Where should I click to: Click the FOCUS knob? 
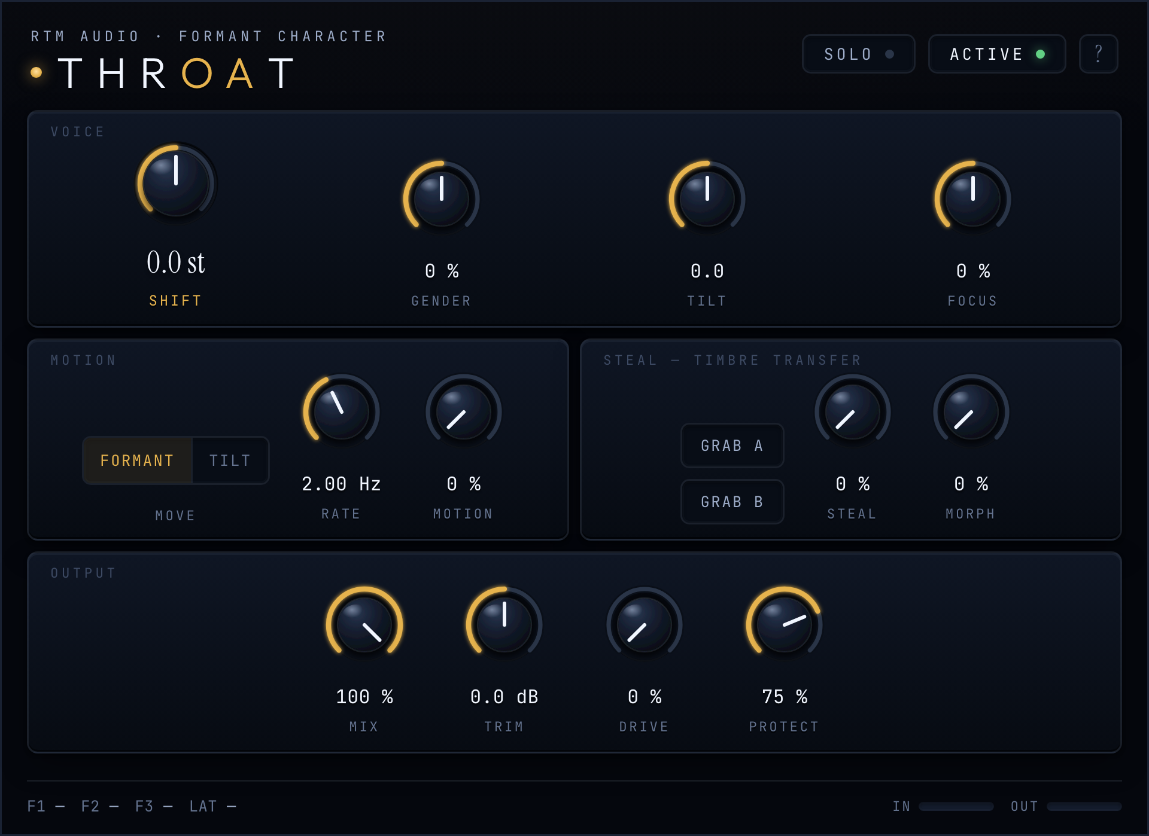pos(972,198)
